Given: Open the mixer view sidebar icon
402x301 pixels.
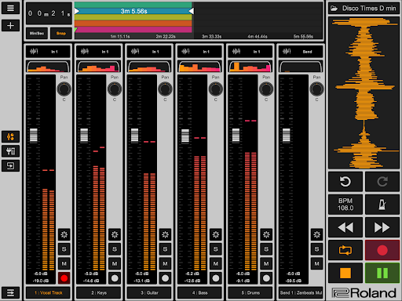Looking at the screenshot, I should tap(10, 136).
